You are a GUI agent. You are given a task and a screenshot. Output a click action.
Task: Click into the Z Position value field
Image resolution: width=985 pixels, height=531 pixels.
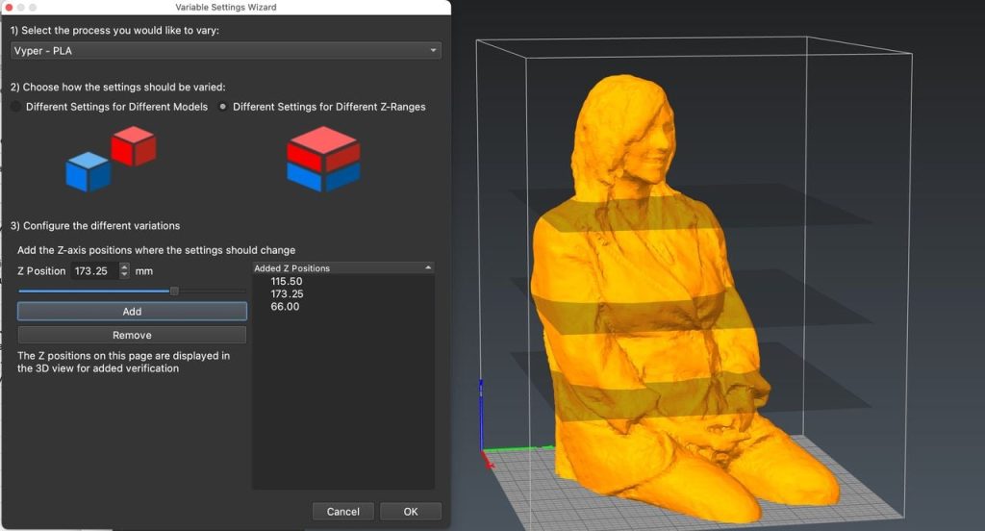(94, 271)
